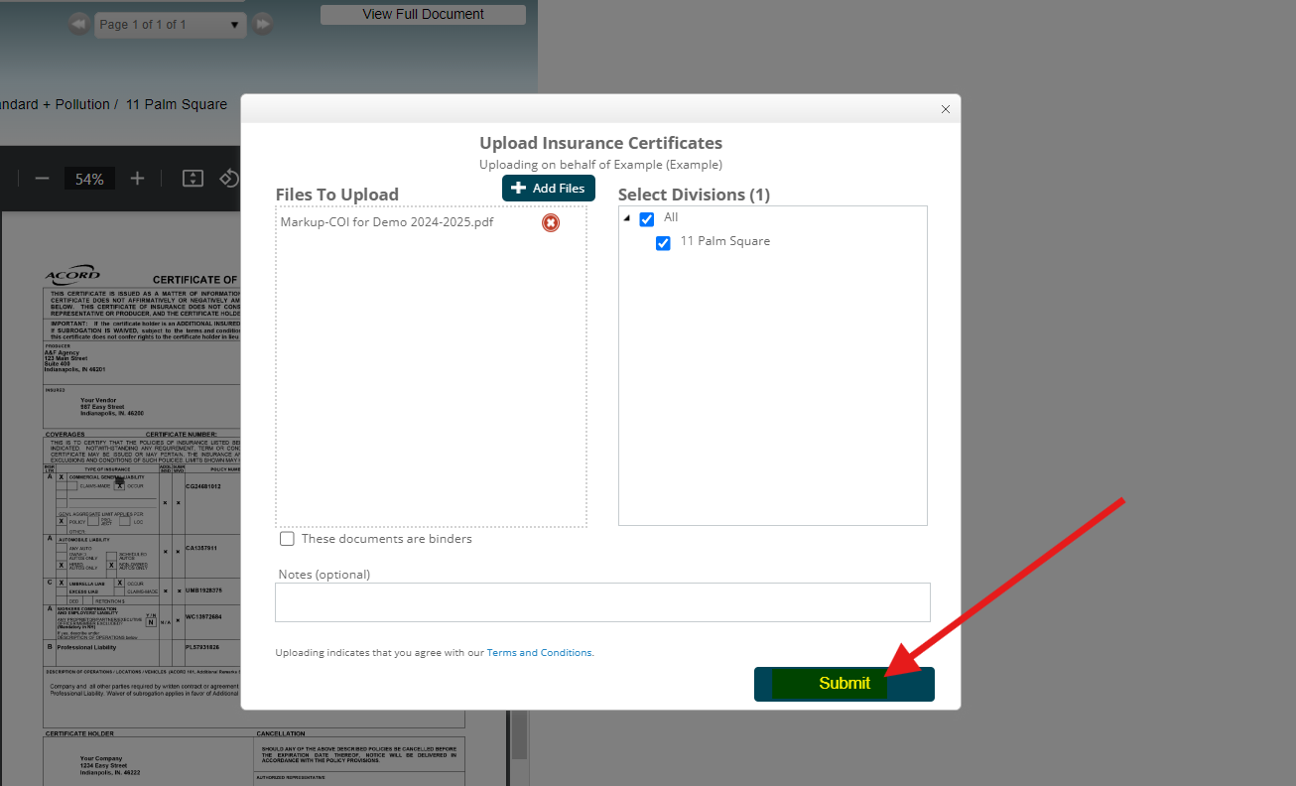Collapse the All divisions tree node

tap(627, 218)
